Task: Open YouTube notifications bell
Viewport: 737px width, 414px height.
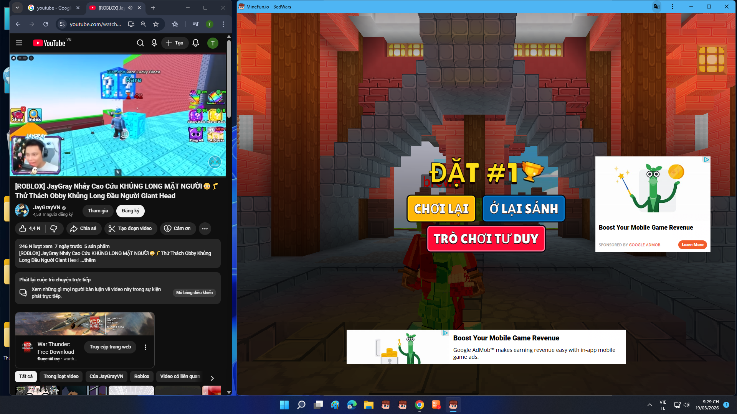Action: pos(196,43)
